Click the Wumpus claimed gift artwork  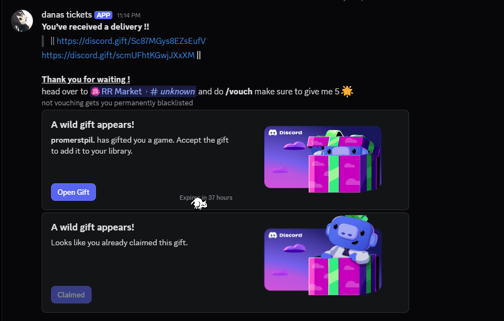pyautogui.click(x=322, y=256)
